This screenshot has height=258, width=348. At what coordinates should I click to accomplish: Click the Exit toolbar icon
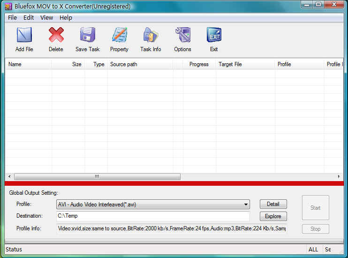click(214, 35)
